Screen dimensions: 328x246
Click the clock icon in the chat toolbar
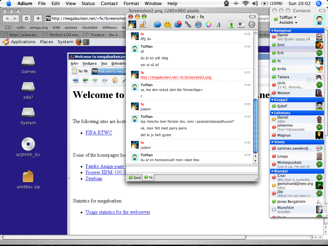(x=252, y=24)
